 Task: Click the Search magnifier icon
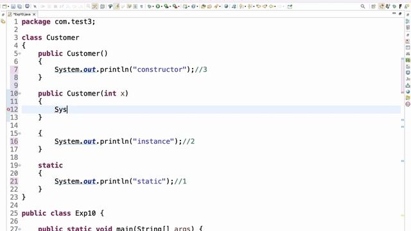pyautogui.click(x=363, y=6)
